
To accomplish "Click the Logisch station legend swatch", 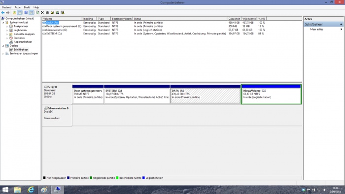I will (144, 178).
